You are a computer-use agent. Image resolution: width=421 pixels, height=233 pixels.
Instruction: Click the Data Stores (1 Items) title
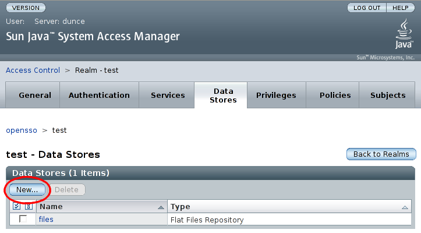[61, 173]
